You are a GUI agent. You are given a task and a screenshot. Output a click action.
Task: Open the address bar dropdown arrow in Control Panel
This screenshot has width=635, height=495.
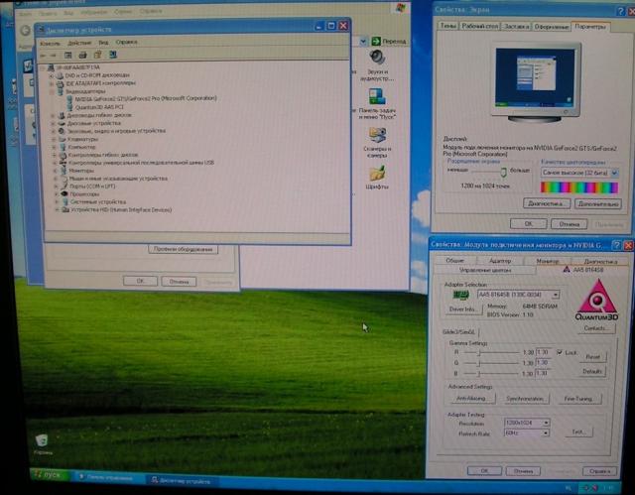[x=363, y=41]
